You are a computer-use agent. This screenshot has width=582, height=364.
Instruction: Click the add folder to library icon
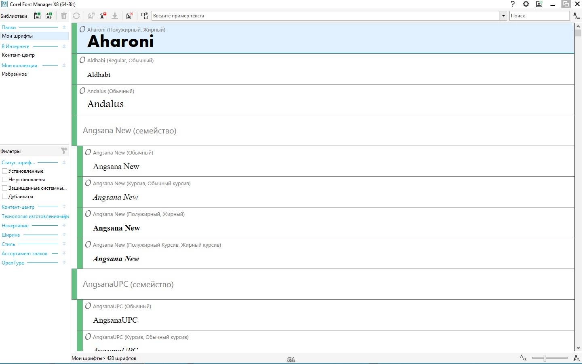click(37, 16)
